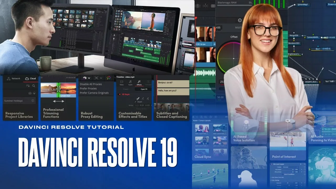Expand the Color Space Overrides section
This screenshot has width=336, height=189.
click(x=277, y=177)
